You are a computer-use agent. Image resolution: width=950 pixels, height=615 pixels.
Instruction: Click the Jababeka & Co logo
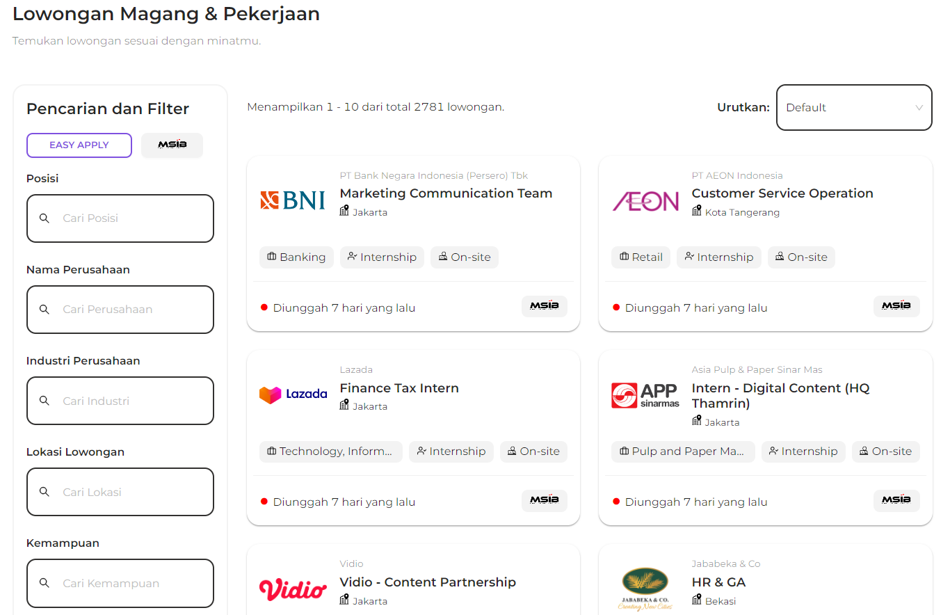645,589
